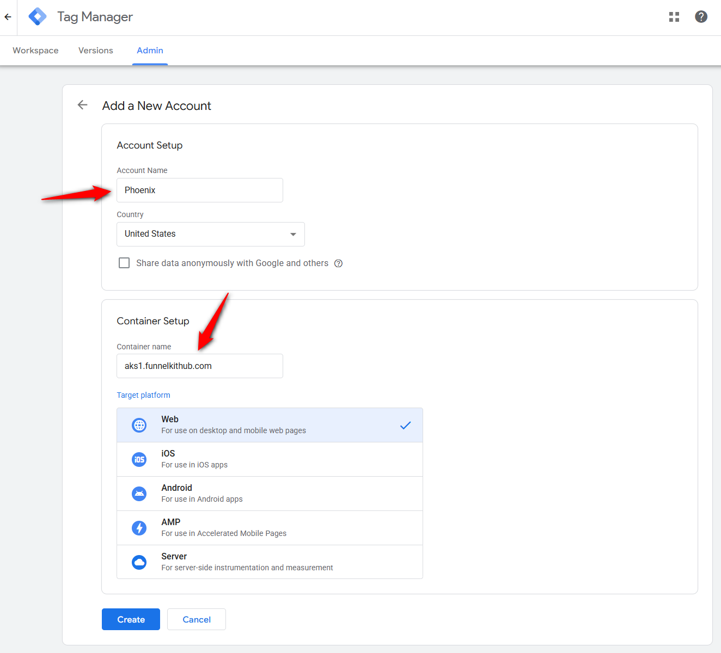This screenshot has height=653, width=721.
Task: Select Android as target platform
Action: pyautogui.click(x=270, y=494)
